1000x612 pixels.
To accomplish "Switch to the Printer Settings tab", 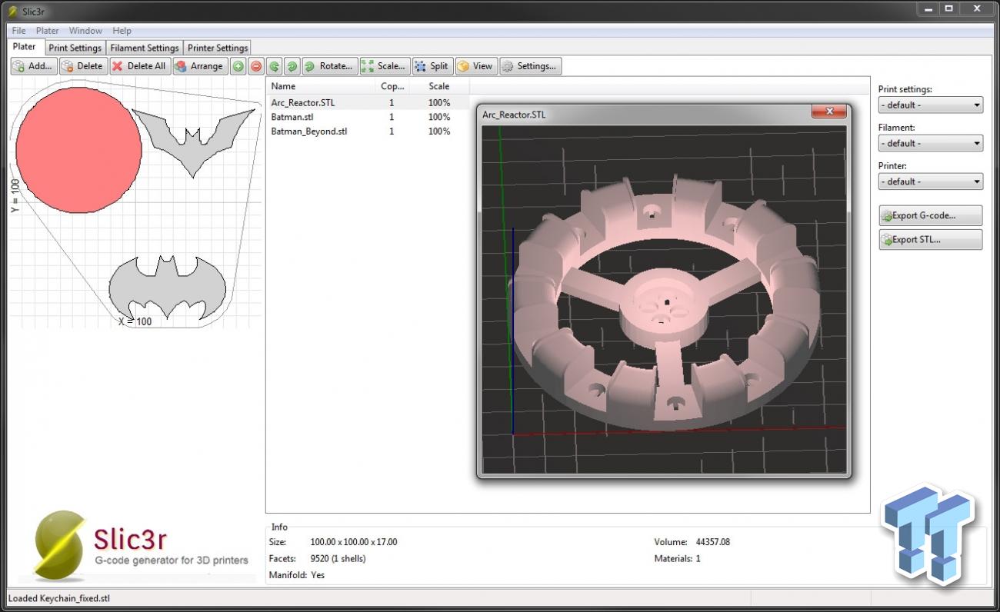I will pyautogui.click(x=218, y=48).
